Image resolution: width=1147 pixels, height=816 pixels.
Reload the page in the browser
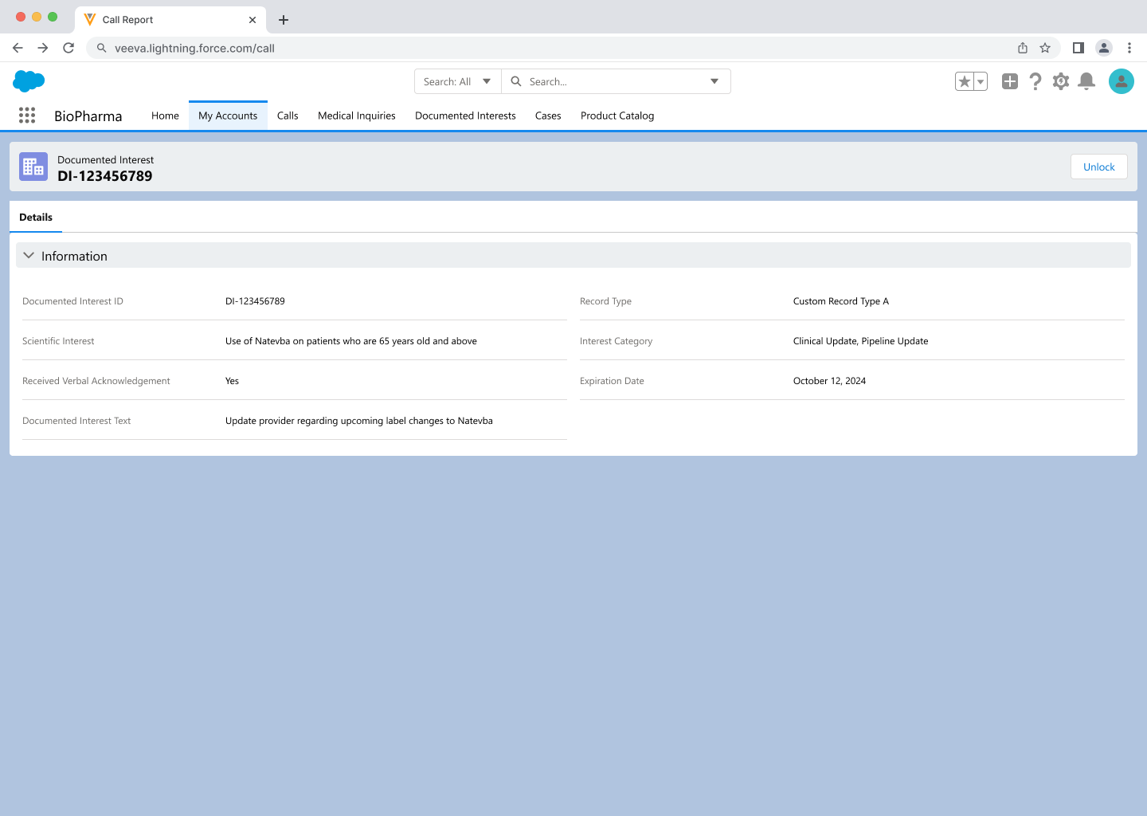(69, 48)
